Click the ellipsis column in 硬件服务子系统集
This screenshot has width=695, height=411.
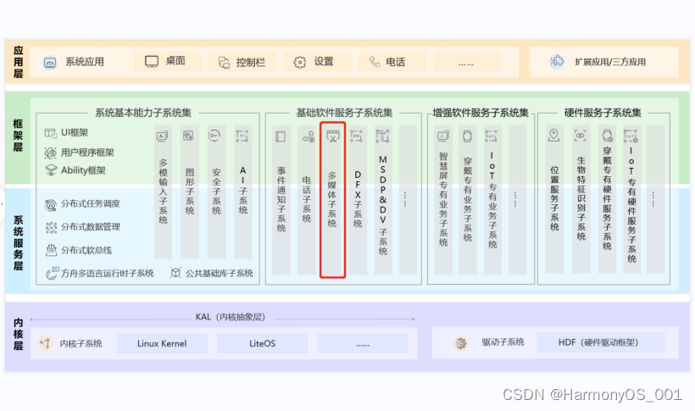pos(655,199)
